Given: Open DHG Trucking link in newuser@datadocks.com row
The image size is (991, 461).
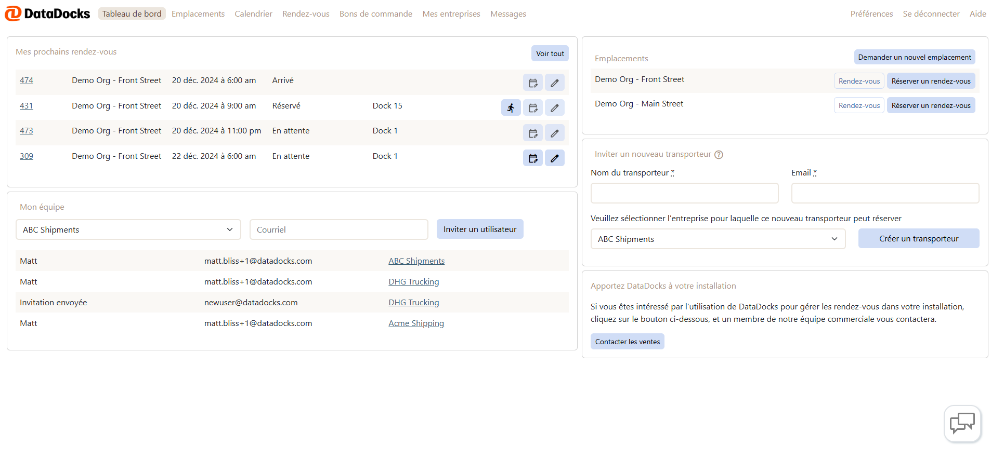Looking at the screenshot, I should coord(414,302).
